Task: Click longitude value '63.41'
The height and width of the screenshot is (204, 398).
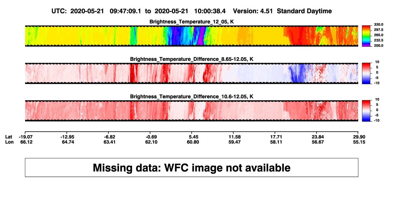Action: [x=110, y=142]
